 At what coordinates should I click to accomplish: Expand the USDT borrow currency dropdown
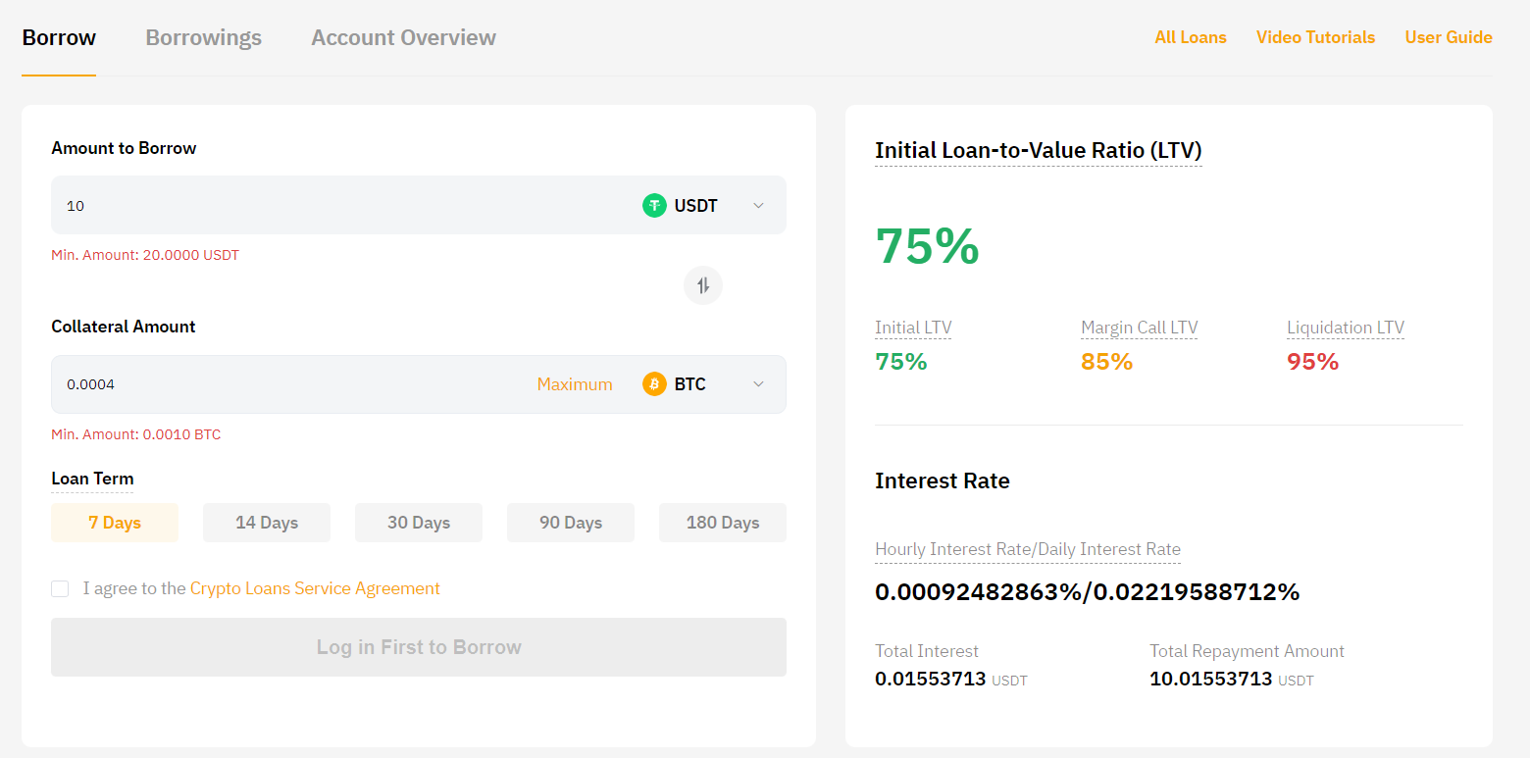(758, 206)
